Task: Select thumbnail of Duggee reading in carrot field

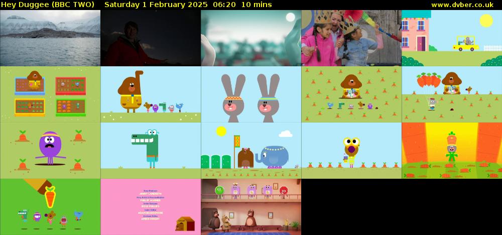Action: pyautogui.click(x=351, y=94)
